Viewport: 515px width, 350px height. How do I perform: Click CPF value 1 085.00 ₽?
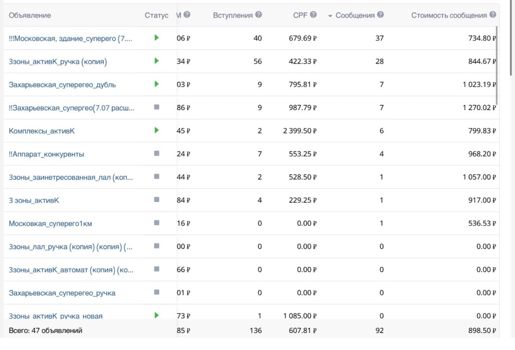[300, 316]
